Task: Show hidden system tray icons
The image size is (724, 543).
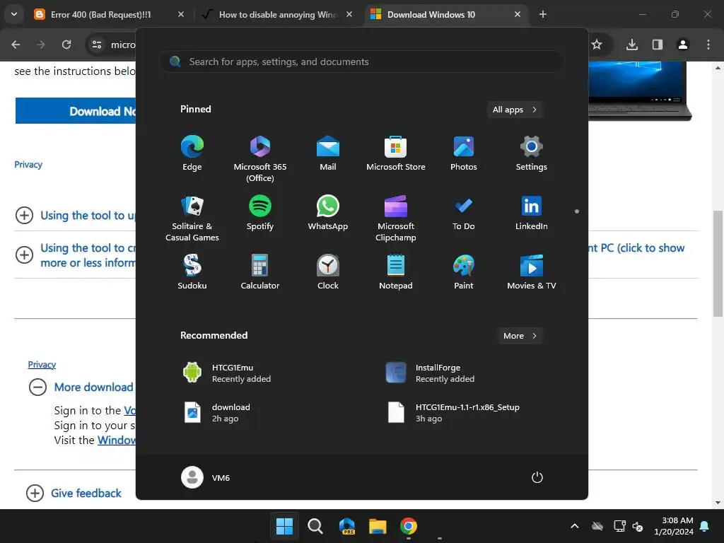Action: [574, 526]
